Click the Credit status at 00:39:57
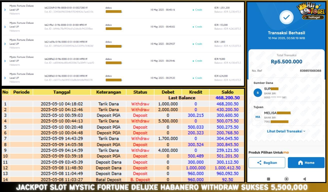 pyautogui.click(x=197, y=44)
